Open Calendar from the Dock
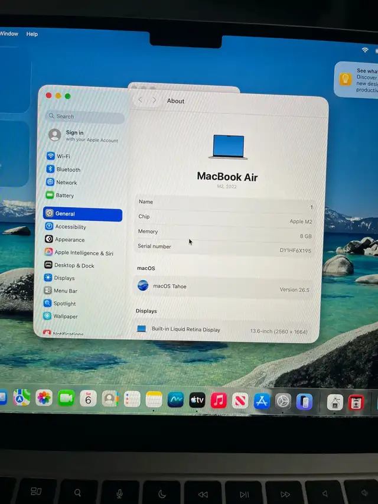The height and width of the screenshot is (504, 378). 88,399
